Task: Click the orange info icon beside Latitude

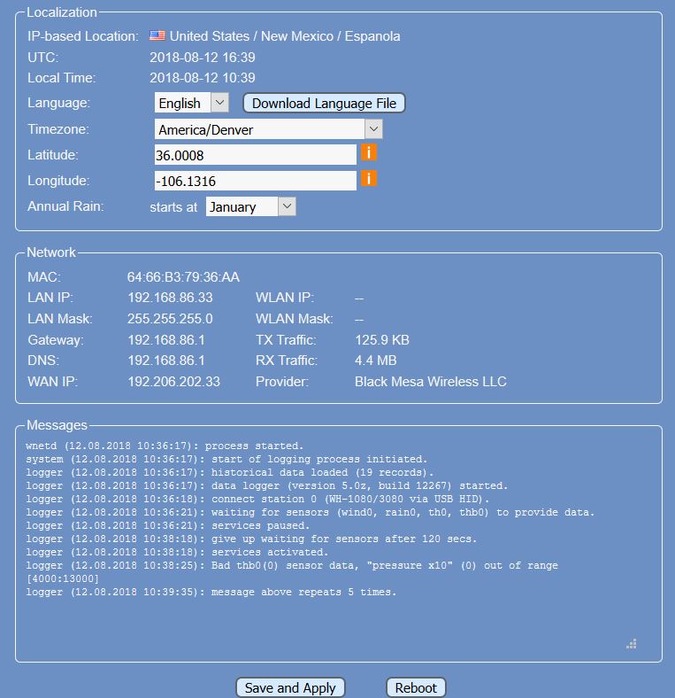Action: pyautogui.click(x=369, y=153)
